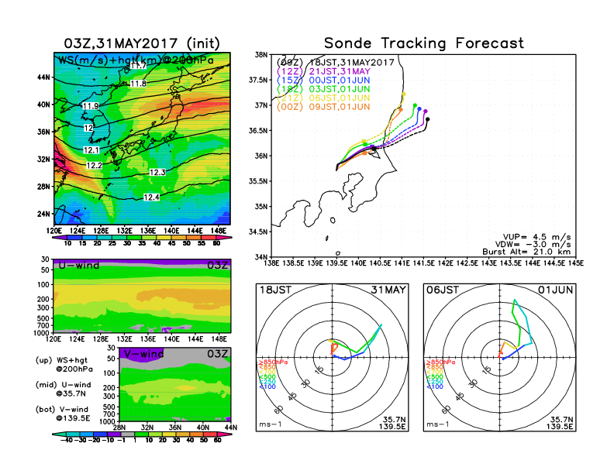This screenshot has width=614, height=474.
Task: Click the "03Z,31MAY2017 (init)" heading
Action: (142, 43)
